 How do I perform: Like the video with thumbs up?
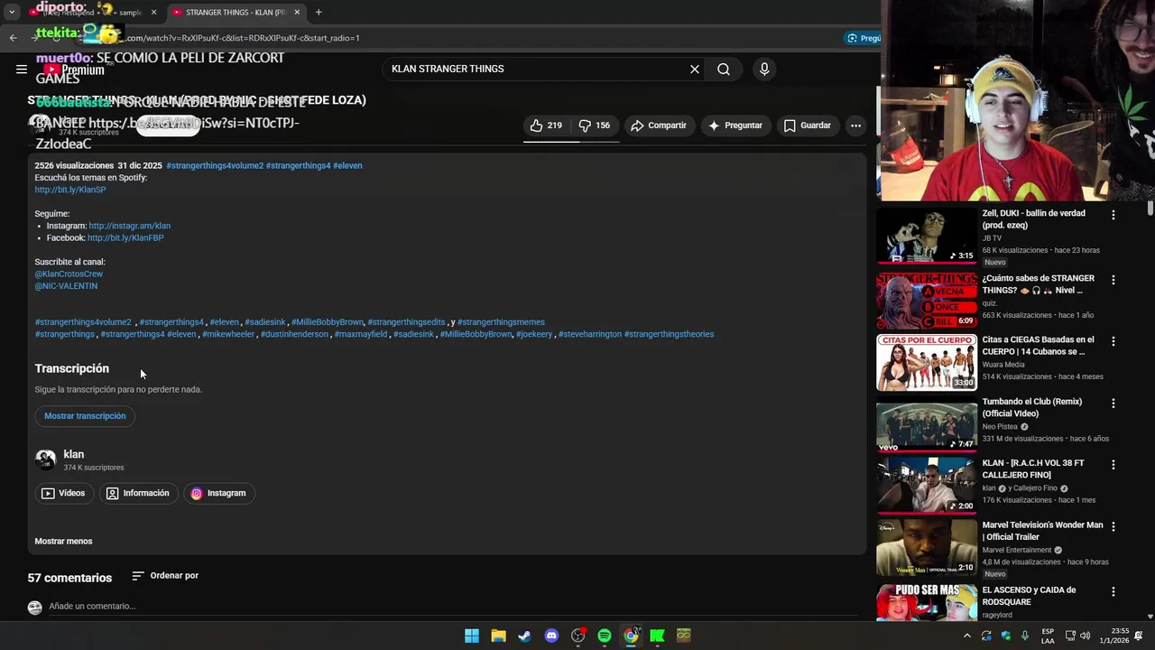[546, 125]
